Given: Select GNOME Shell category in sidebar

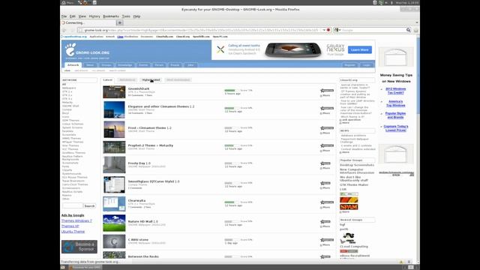Looking at the screenshot, I should click(x=70, y=106).
